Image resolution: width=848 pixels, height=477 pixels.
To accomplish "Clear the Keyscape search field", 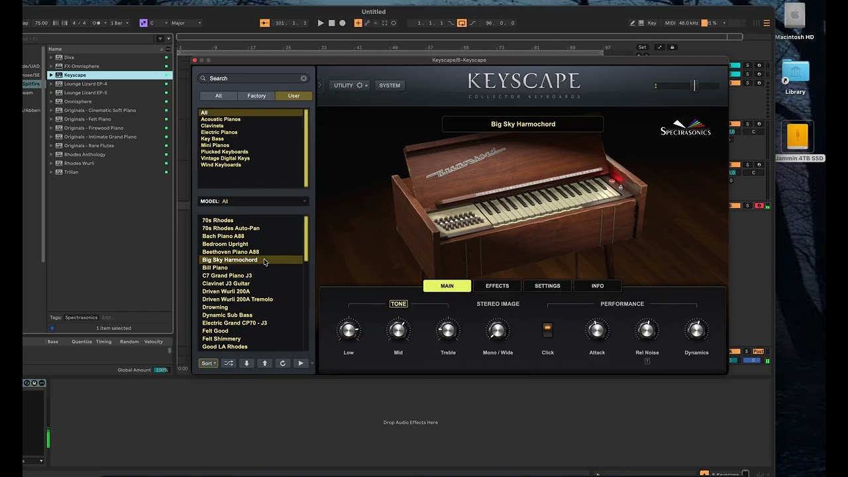I will click(x=303, y=78).
